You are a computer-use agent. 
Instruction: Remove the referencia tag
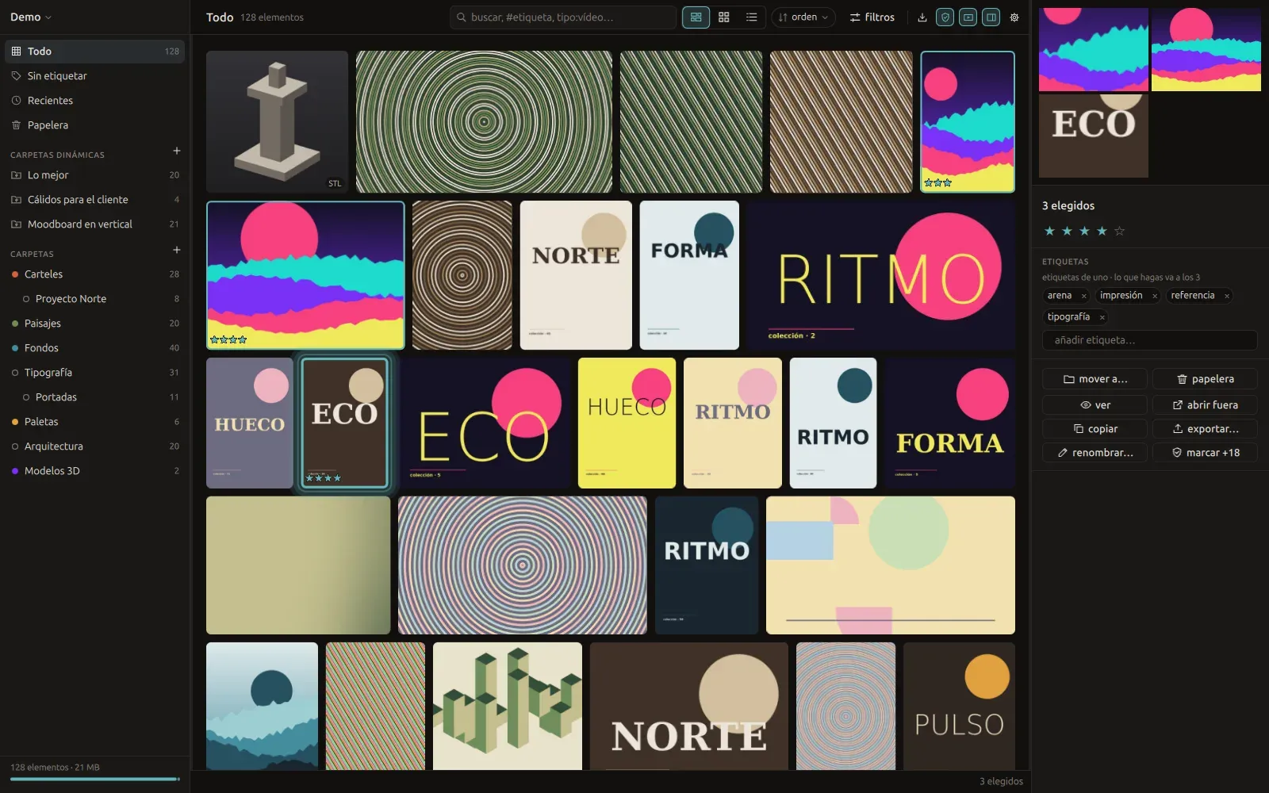[1226, 296]
